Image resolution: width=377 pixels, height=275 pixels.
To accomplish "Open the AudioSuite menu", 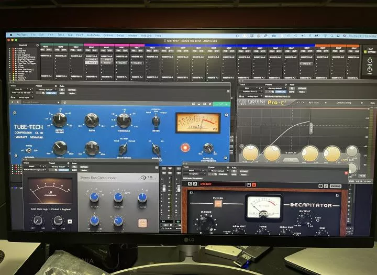I will pyautogui.click(x=93, y=35).
